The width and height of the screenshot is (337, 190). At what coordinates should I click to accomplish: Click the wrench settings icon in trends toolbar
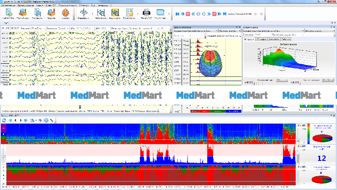click(51, 120)
